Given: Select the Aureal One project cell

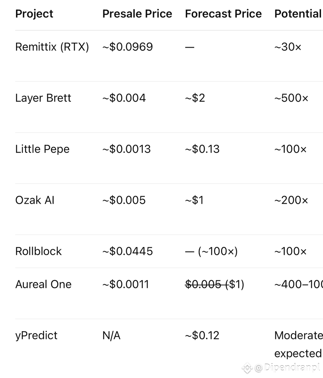Looking at the screenshot, I should tap(43, 284).
